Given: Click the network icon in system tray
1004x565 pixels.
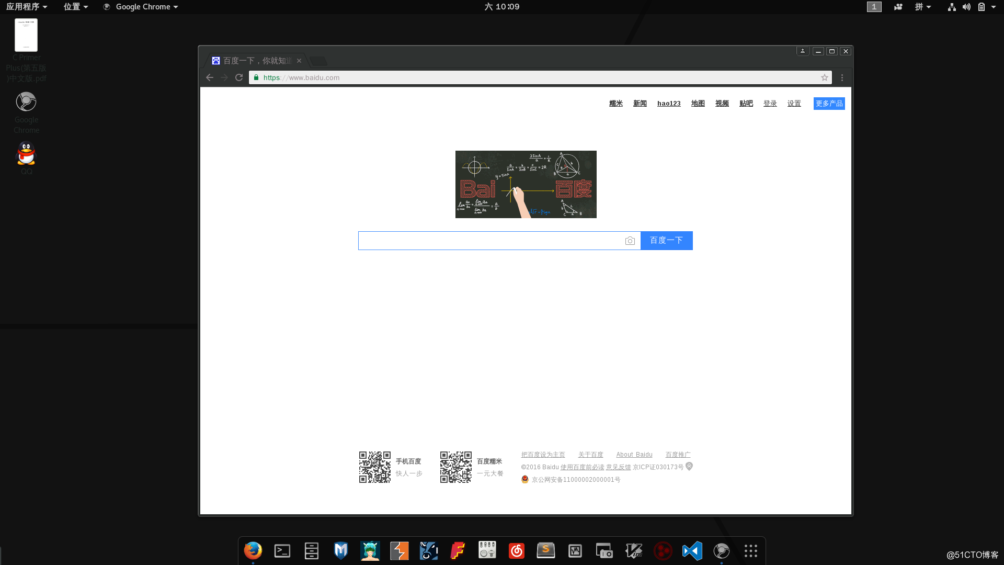Looking at the screenshot, I should (x=952, y=7).
